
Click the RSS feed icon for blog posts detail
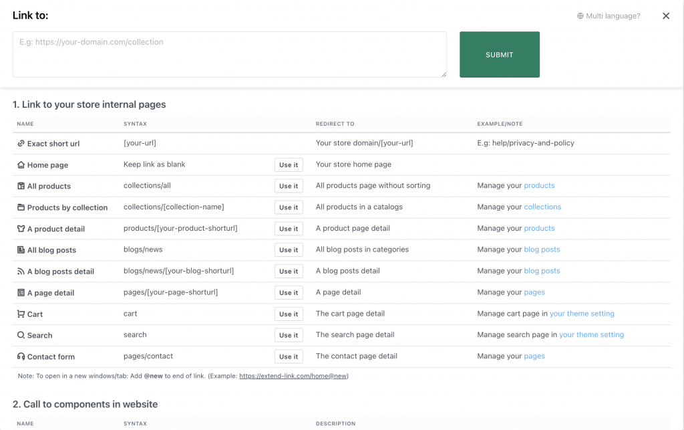(21, 272)
